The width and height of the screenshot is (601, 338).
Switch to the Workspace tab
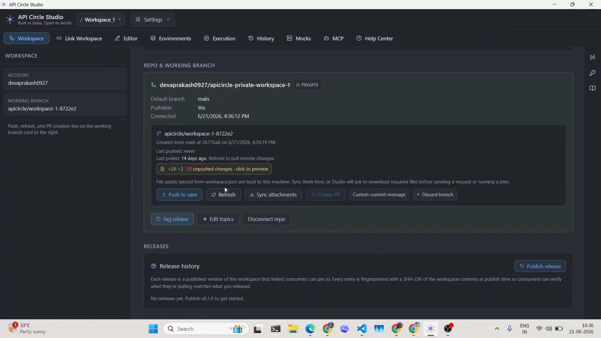(26, 38)
